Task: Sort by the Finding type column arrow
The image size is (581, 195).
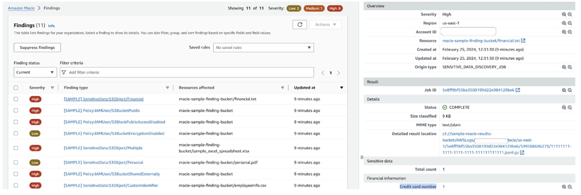Action: pos(167,88)
